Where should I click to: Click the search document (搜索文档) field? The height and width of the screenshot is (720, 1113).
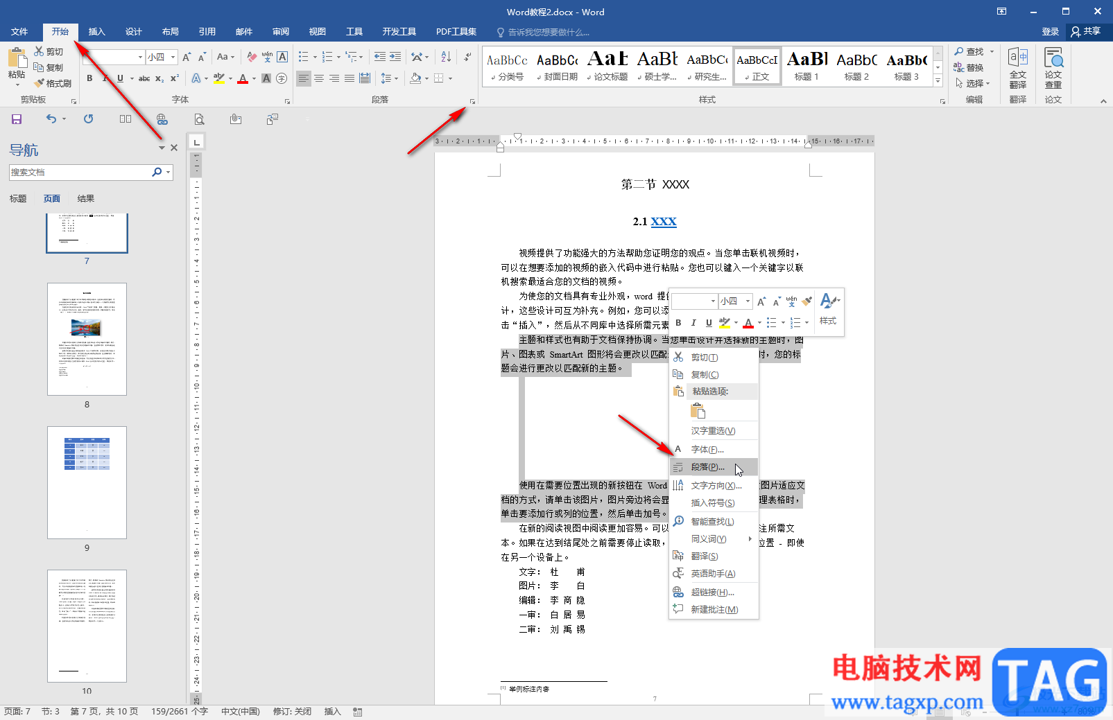[80, 172]
